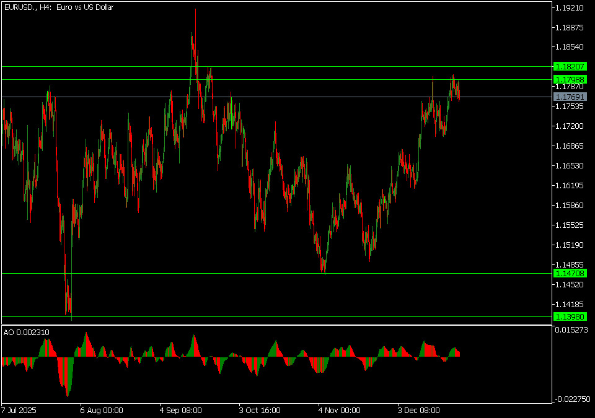595x418 pixels.
Task: Click the 1.19210 value on price scale
Action: (569, 8)
